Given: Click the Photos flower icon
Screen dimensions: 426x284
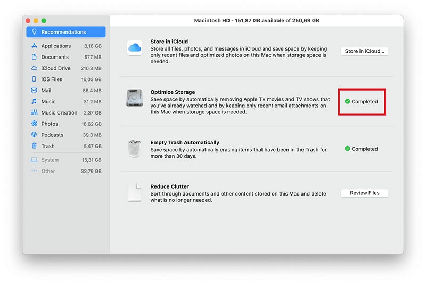Looking at the screenshot, I should pos(34,124).
